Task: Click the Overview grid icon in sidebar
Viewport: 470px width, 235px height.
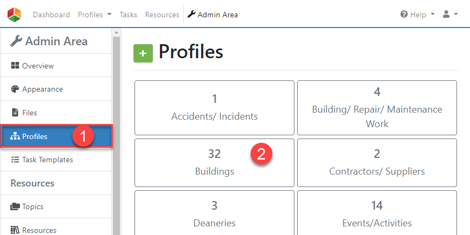Action: (x=15, y=66)
